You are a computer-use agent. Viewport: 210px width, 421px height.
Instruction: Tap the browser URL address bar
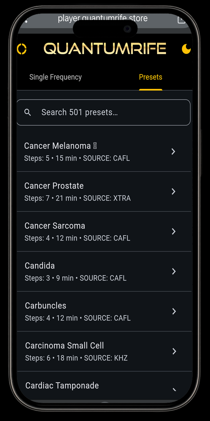103,18
